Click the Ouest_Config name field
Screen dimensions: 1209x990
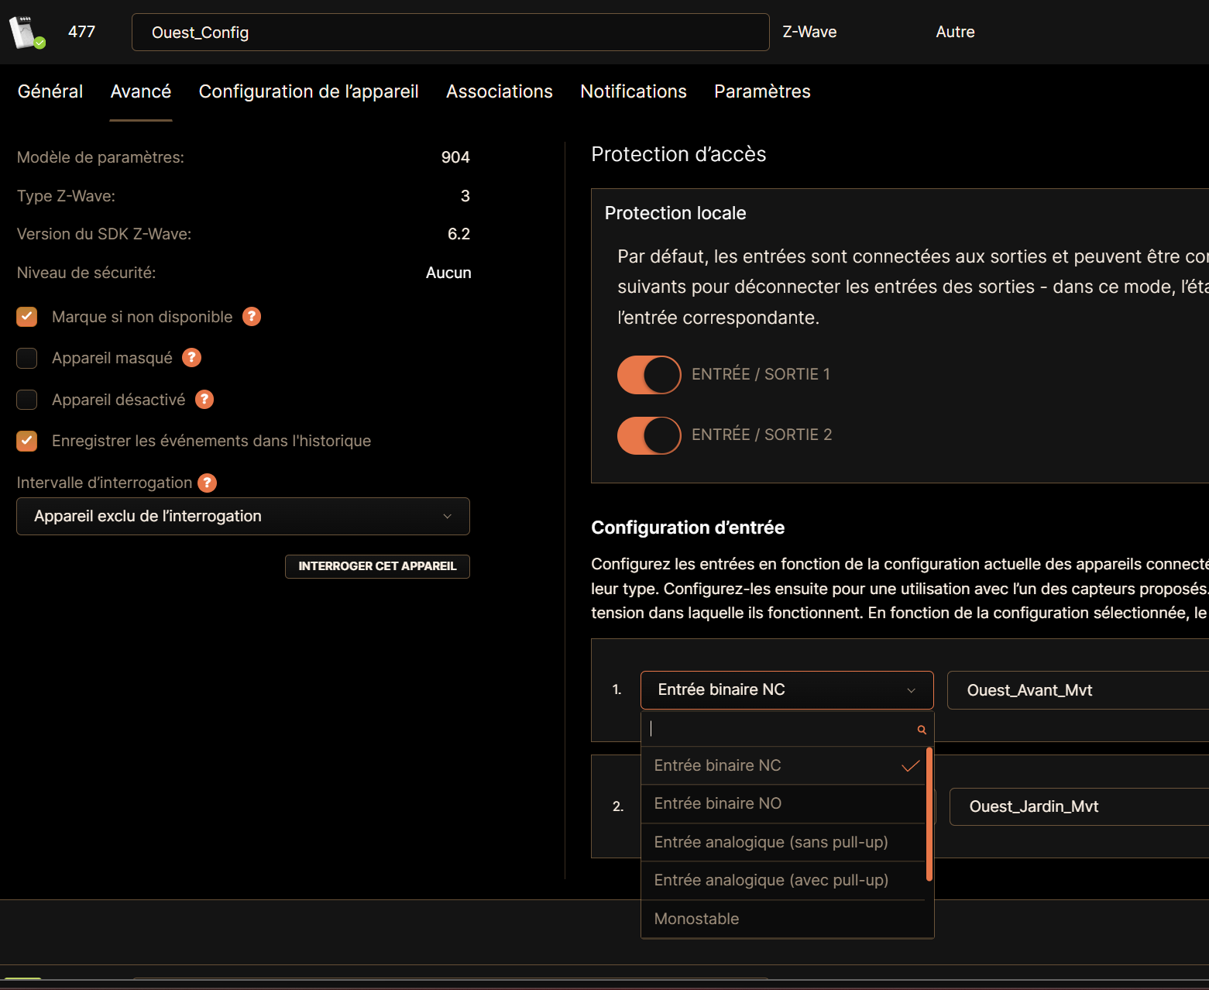pos(451,33)
